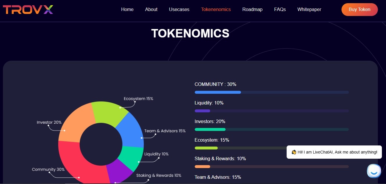
Task: Select the currently active Tokenenomics nav item
Action: tap(216, 9)
